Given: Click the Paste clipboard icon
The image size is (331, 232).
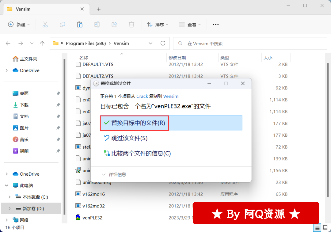Looking at the screenshot, I should 80,25.
